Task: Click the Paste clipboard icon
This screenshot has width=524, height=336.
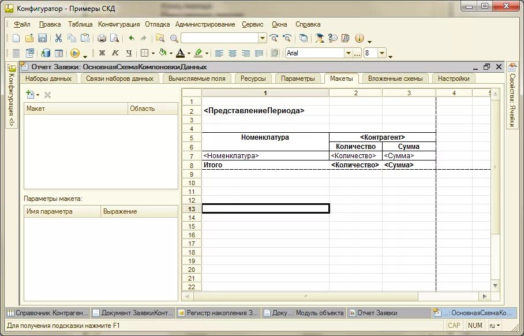Action: pyautogui.click(x=85, y=38)
